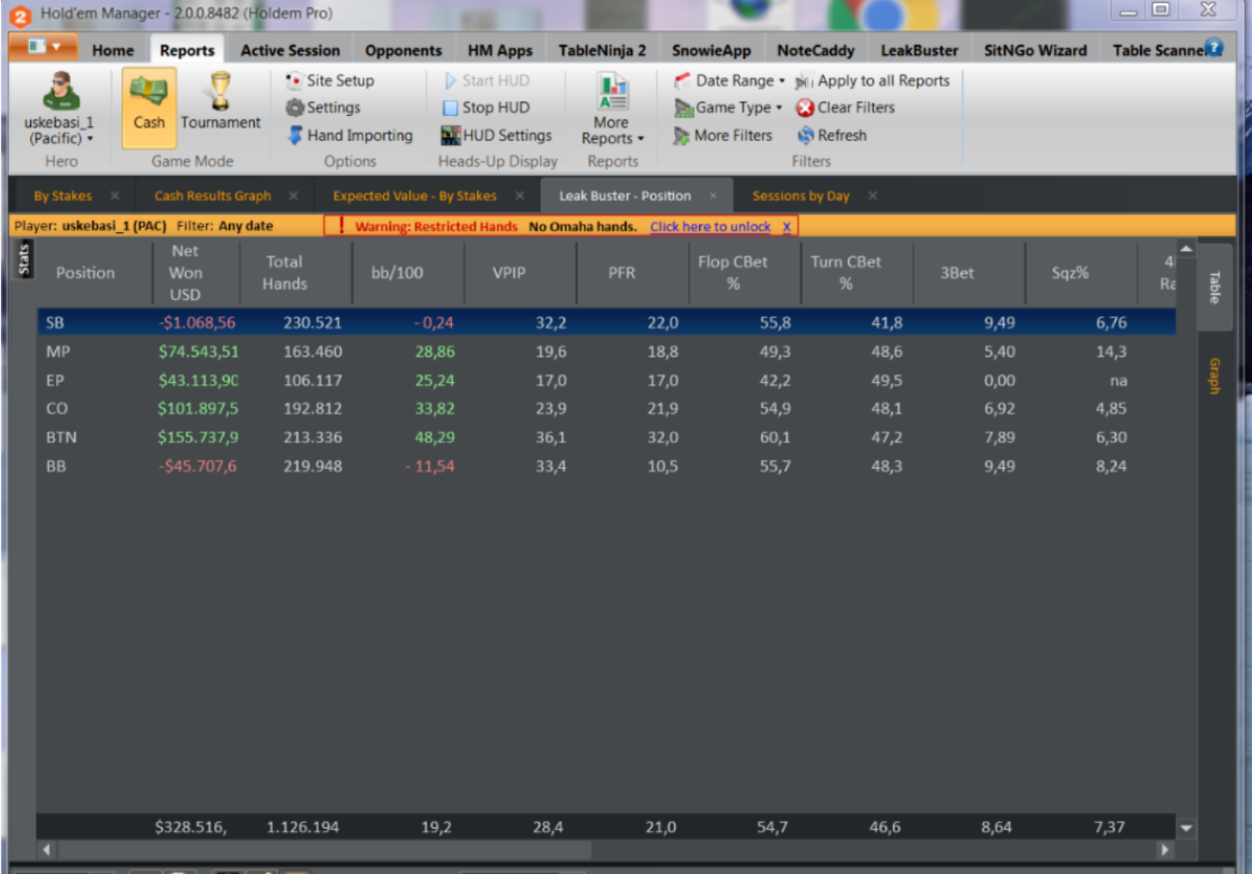1252x874 pixels.
Task: Open the LeakBuster ribbon tab
Action: (919, 51)
